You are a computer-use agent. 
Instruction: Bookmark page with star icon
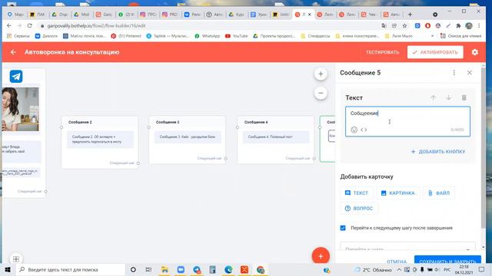coord(405,25)
